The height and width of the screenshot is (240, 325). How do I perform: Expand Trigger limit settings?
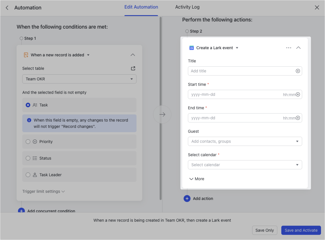[x=43, y=191]
